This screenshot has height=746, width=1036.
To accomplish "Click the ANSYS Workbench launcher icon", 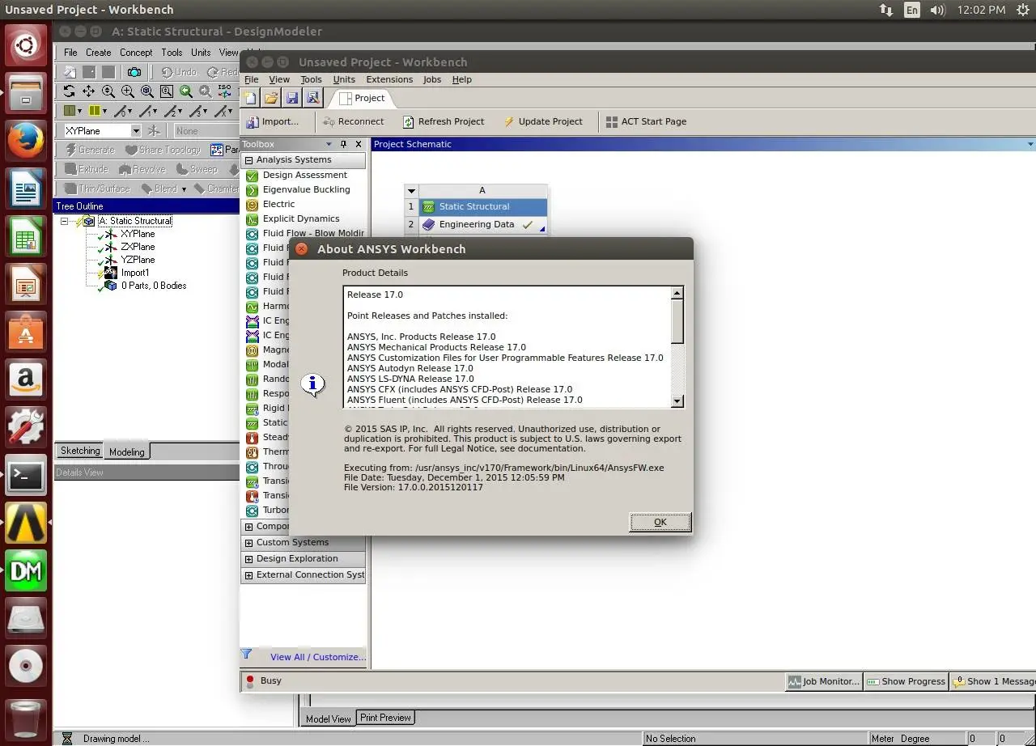I will (x=26, y=523).
